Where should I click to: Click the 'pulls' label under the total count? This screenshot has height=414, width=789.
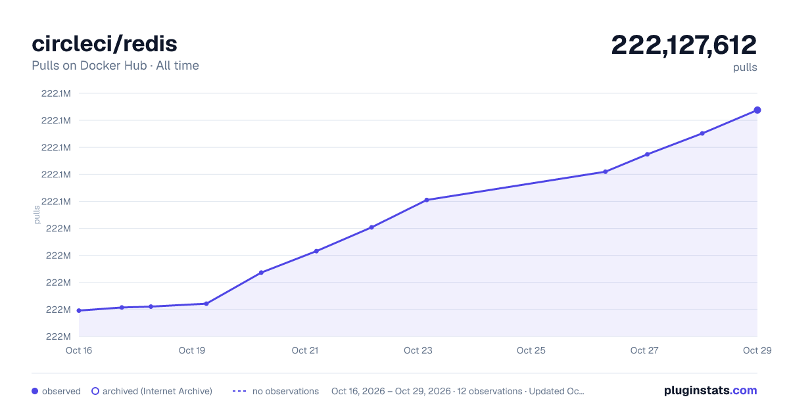tap(745, 67)
